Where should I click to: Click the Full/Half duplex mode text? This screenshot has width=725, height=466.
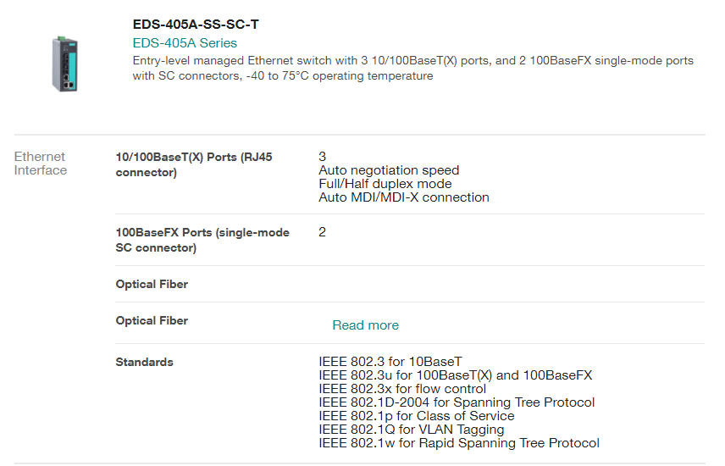point(385,184)
